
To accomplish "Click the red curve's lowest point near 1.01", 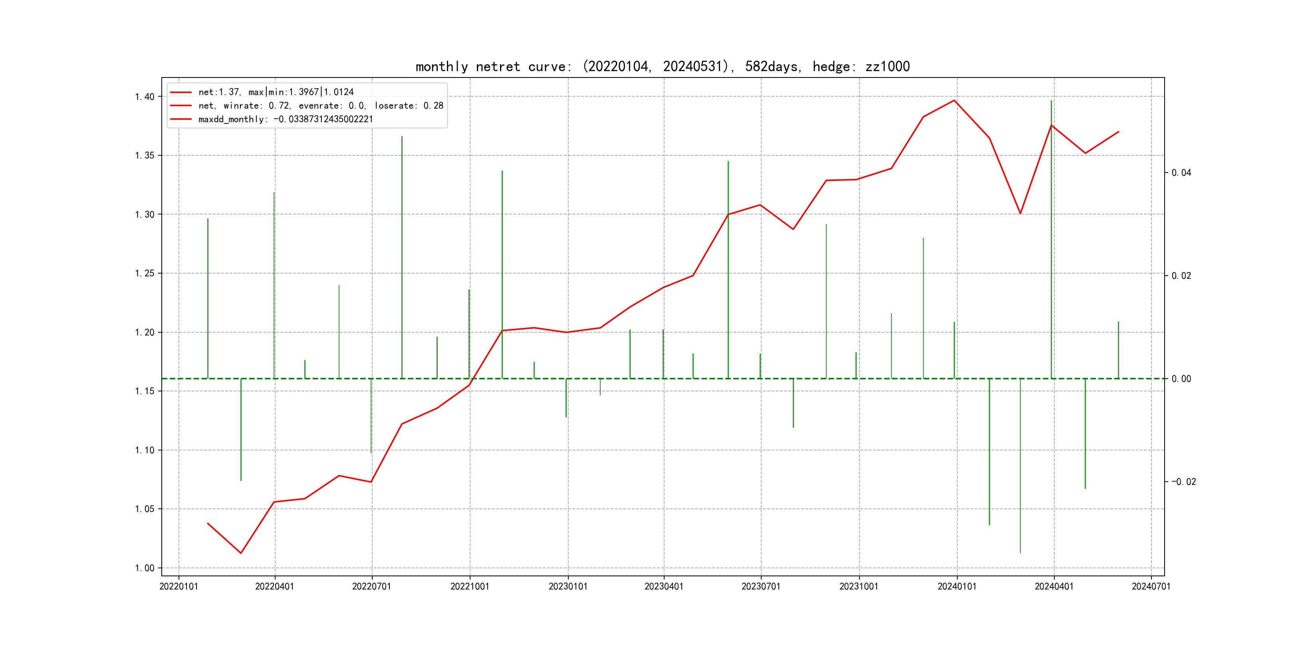I will click(x=241, y=553).
